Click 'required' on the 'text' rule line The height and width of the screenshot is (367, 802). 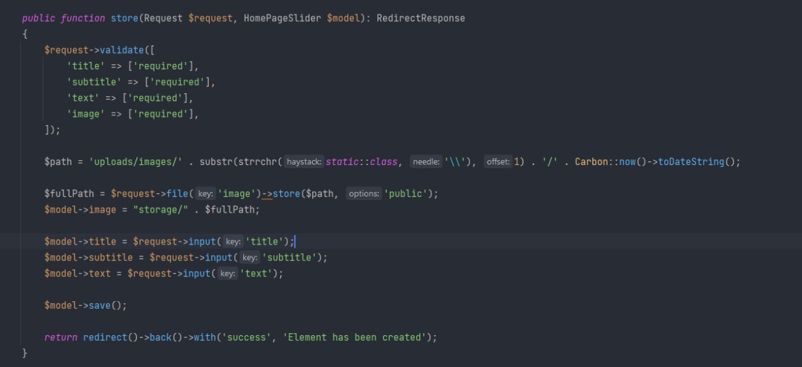(x=155, y=98)
